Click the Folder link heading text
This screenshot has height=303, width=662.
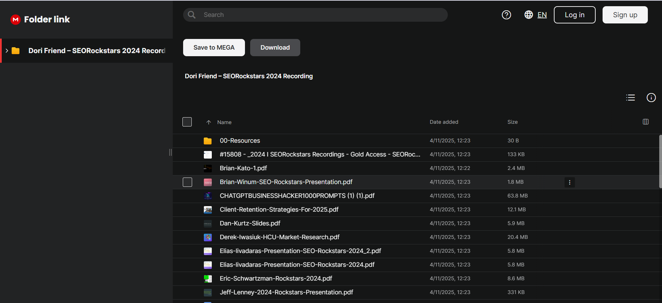[x=47, y=20]
